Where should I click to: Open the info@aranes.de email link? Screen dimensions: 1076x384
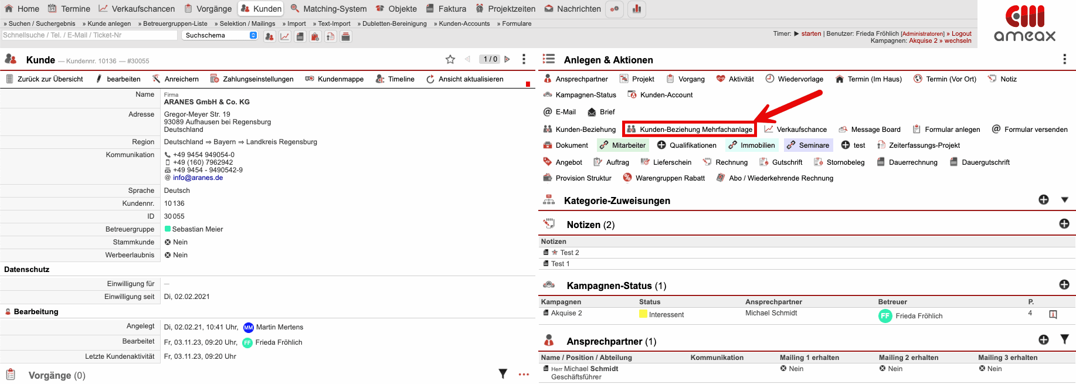point(198,178)
